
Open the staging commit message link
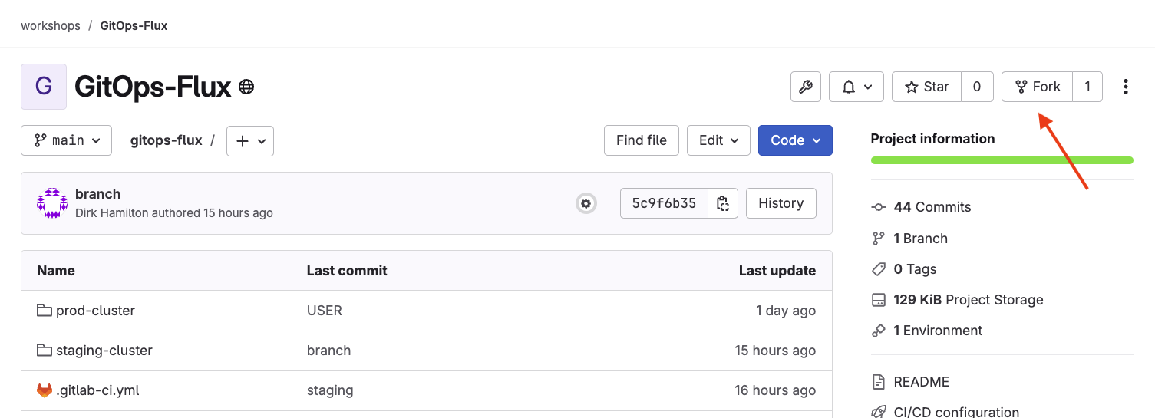(x=330, y=390)
